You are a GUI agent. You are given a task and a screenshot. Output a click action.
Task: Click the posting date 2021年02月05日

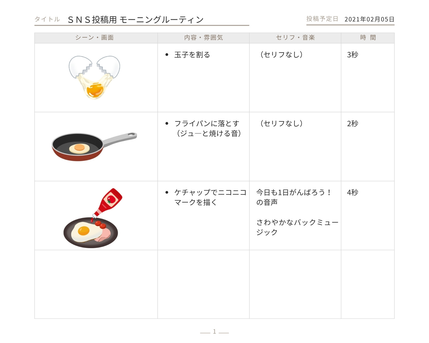coord(369,19)
